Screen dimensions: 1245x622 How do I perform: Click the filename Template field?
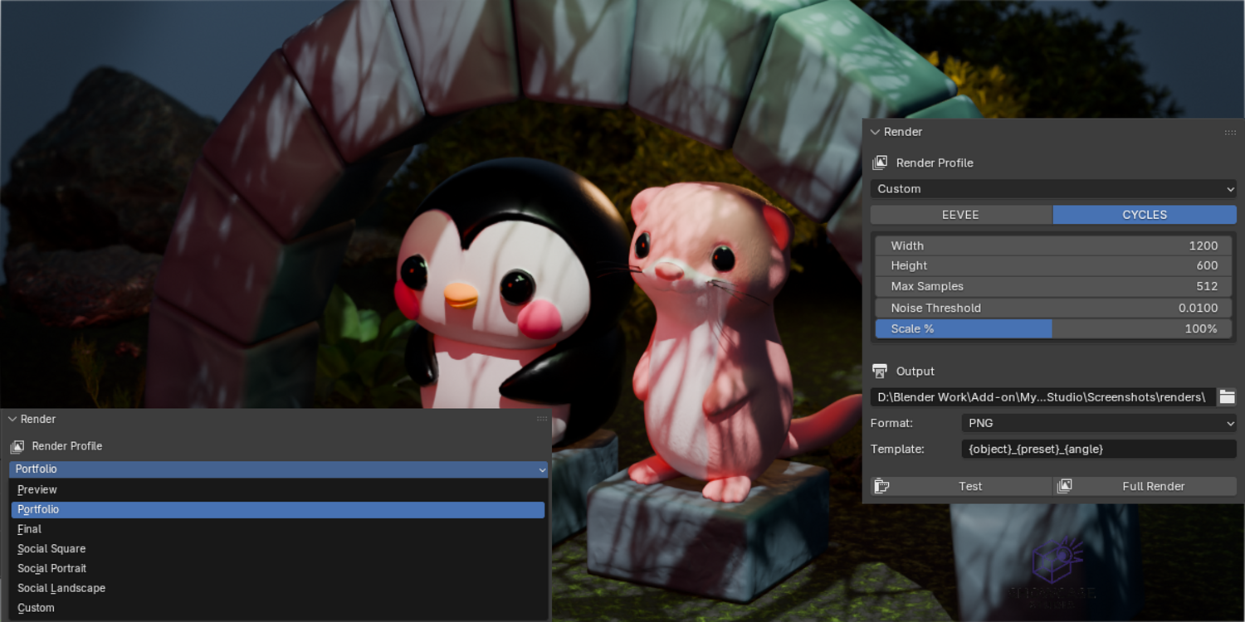1099,449
